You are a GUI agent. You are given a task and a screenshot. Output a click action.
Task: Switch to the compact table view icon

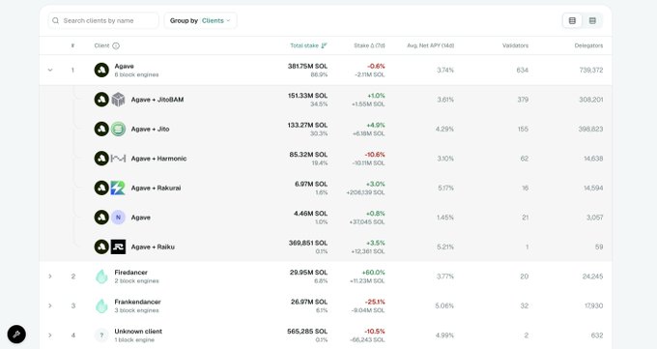[x=592, y=20]
